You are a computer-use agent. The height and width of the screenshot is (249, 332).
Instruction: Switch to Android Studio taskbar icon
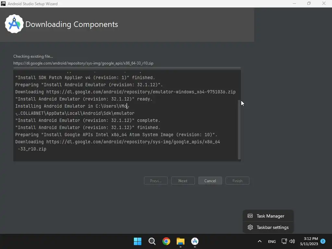click(x=195, y=241)
